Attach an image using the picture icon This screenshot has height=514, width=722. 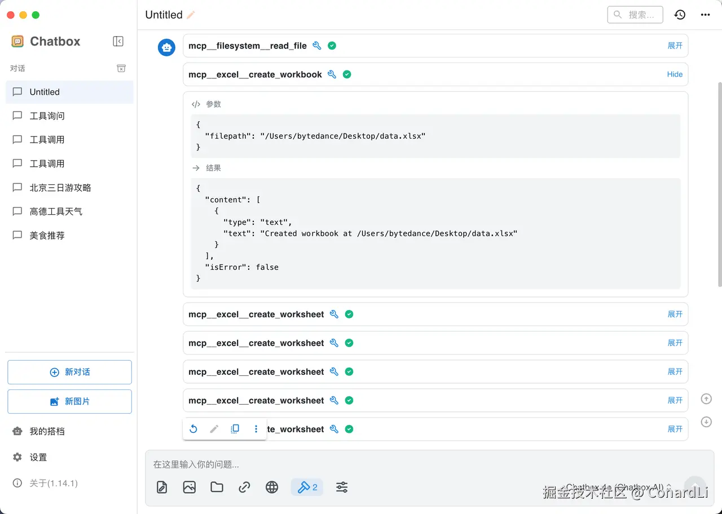pos(190,488)
